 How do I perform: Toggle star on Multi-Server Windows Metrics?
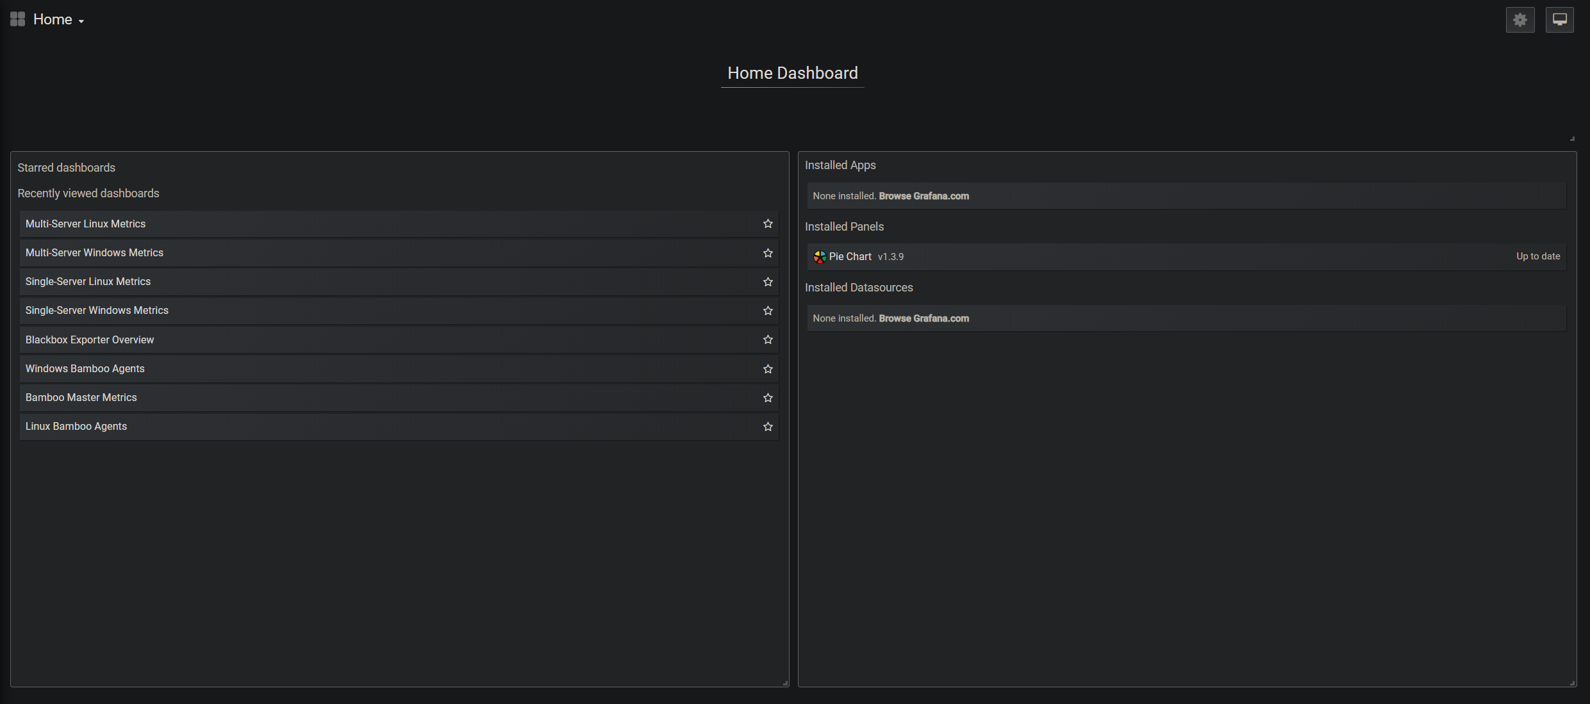[767, 252]
